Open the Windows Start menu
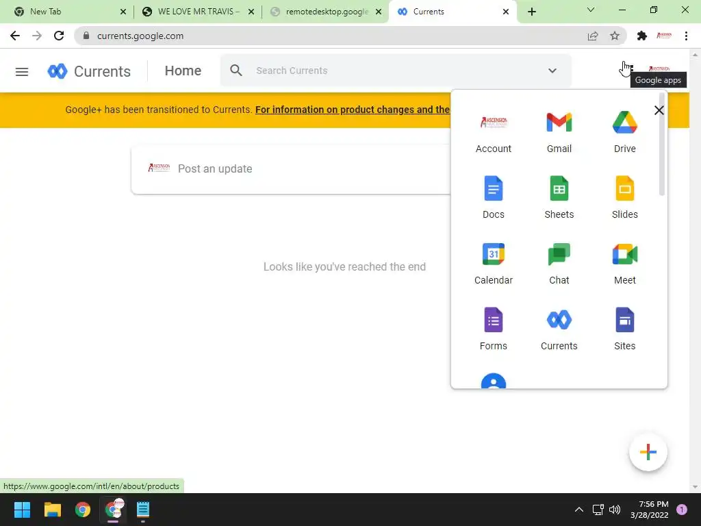This screenshot has height=526, width=701. coord(22,510)
